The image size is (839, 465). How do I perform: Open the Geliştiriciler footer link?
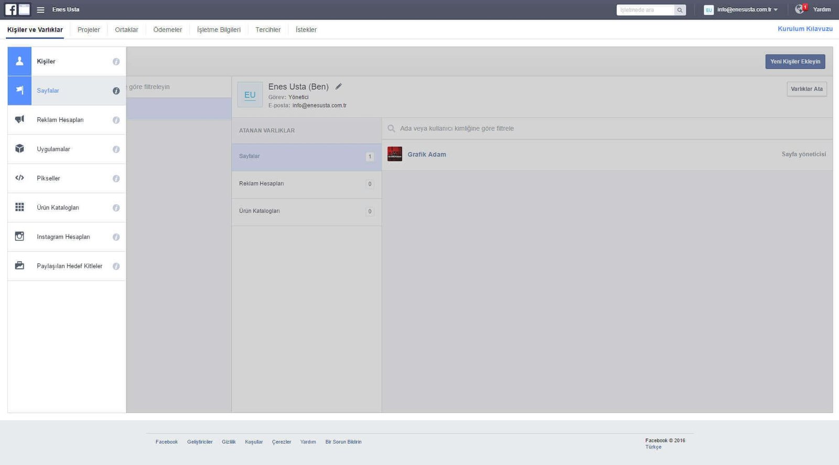click(200, 442)
